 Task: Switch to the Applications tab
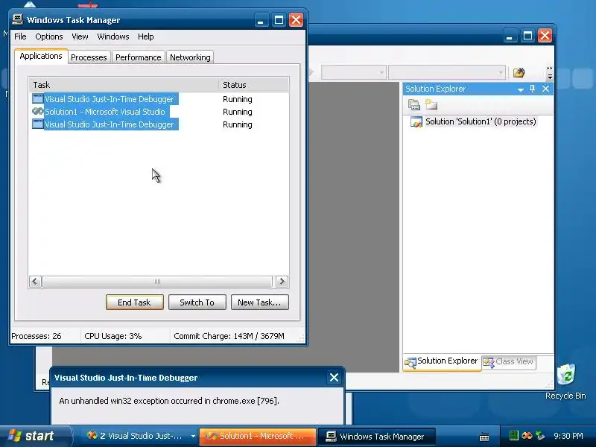41,57
